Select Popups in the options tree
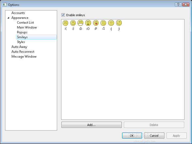Viewport: 192px width, 144px height. [22, 32]
